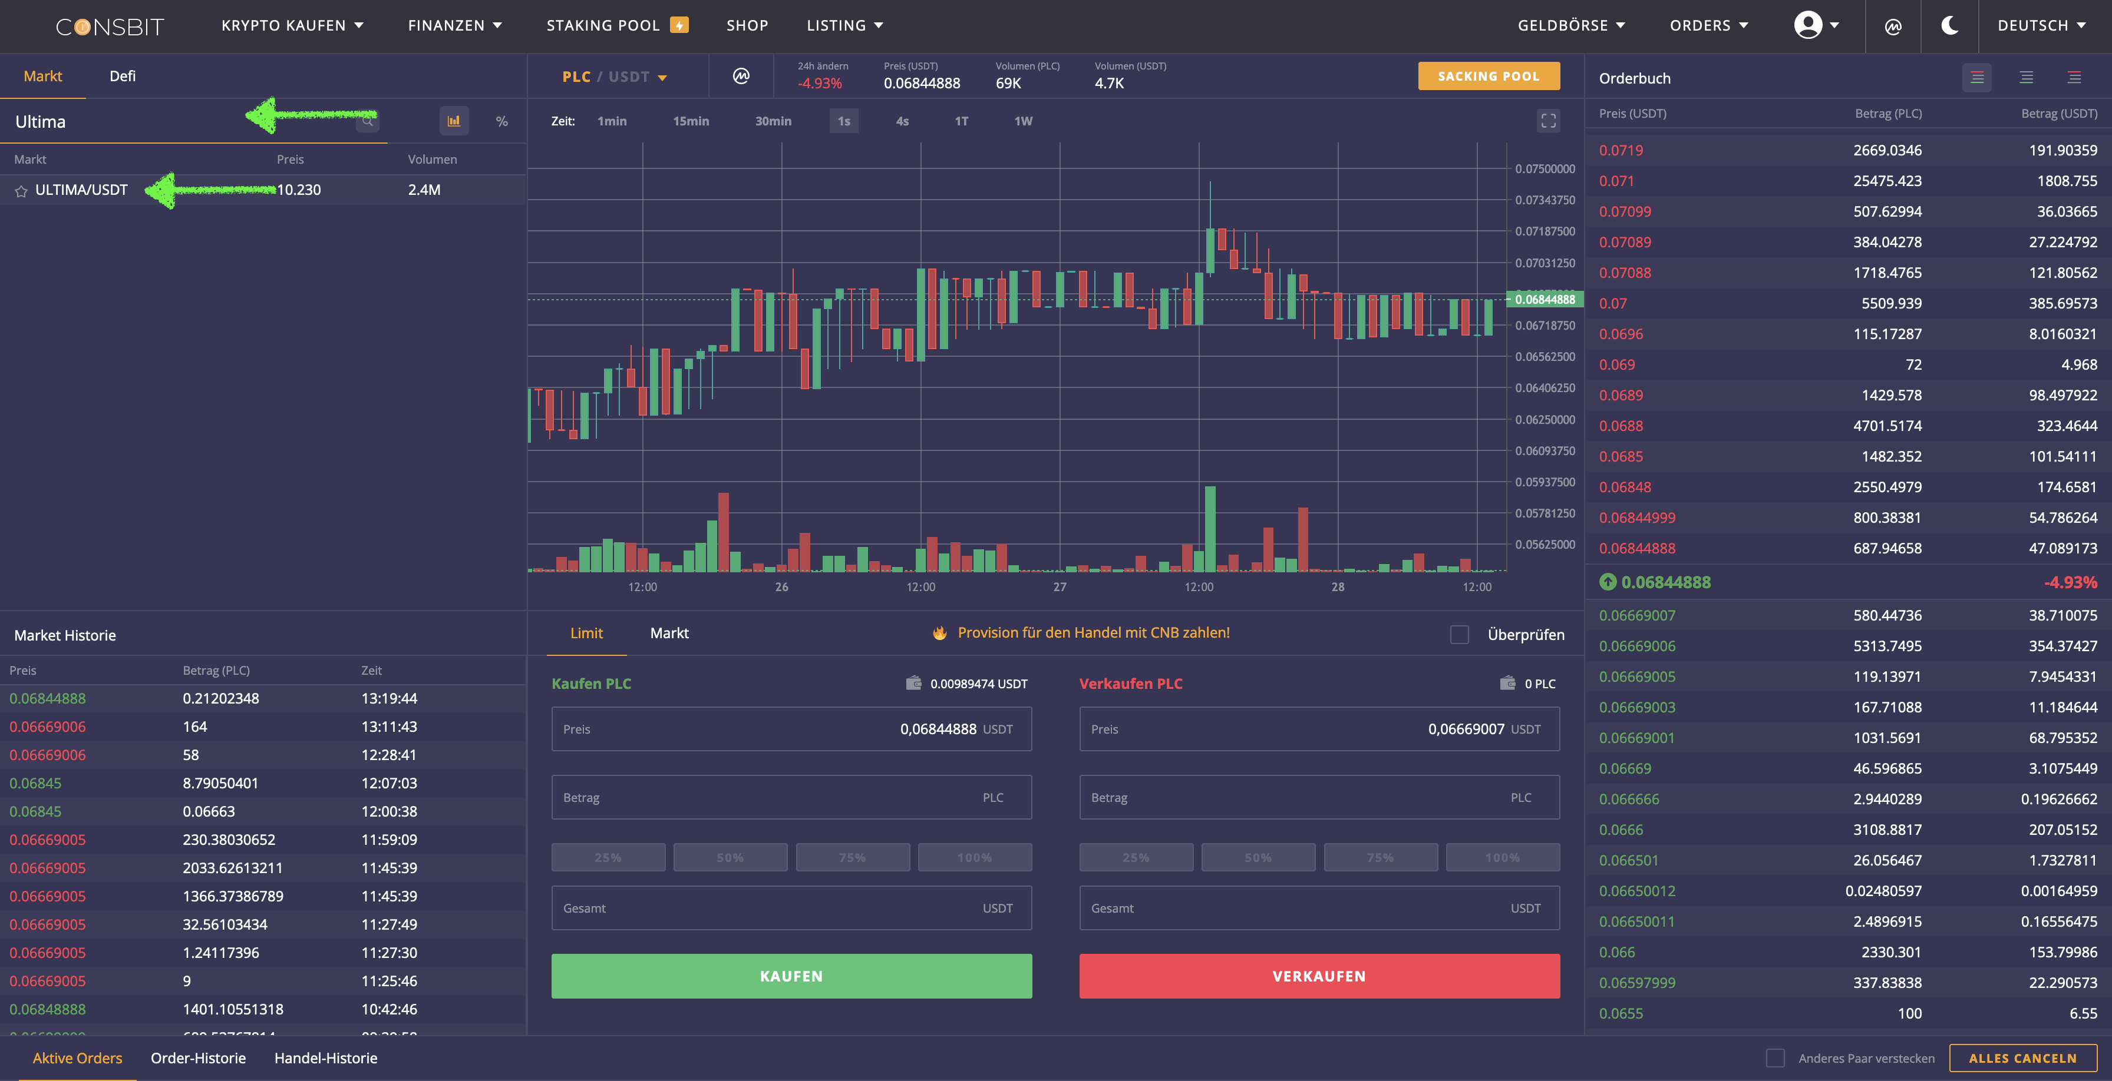2112x1081 pixels.
Task: Click the wallet icon next to PLC balance
Action: [x=1507, y=683]
